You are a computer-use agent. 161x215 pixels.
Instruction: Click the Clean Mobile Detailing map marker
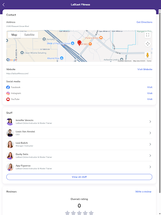coord(22,52)
